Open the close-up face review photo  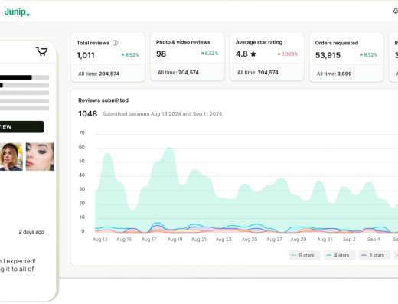[40, 157]
